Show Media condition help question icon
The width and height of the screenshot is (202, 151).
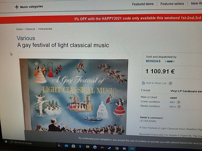click(179, 107)
